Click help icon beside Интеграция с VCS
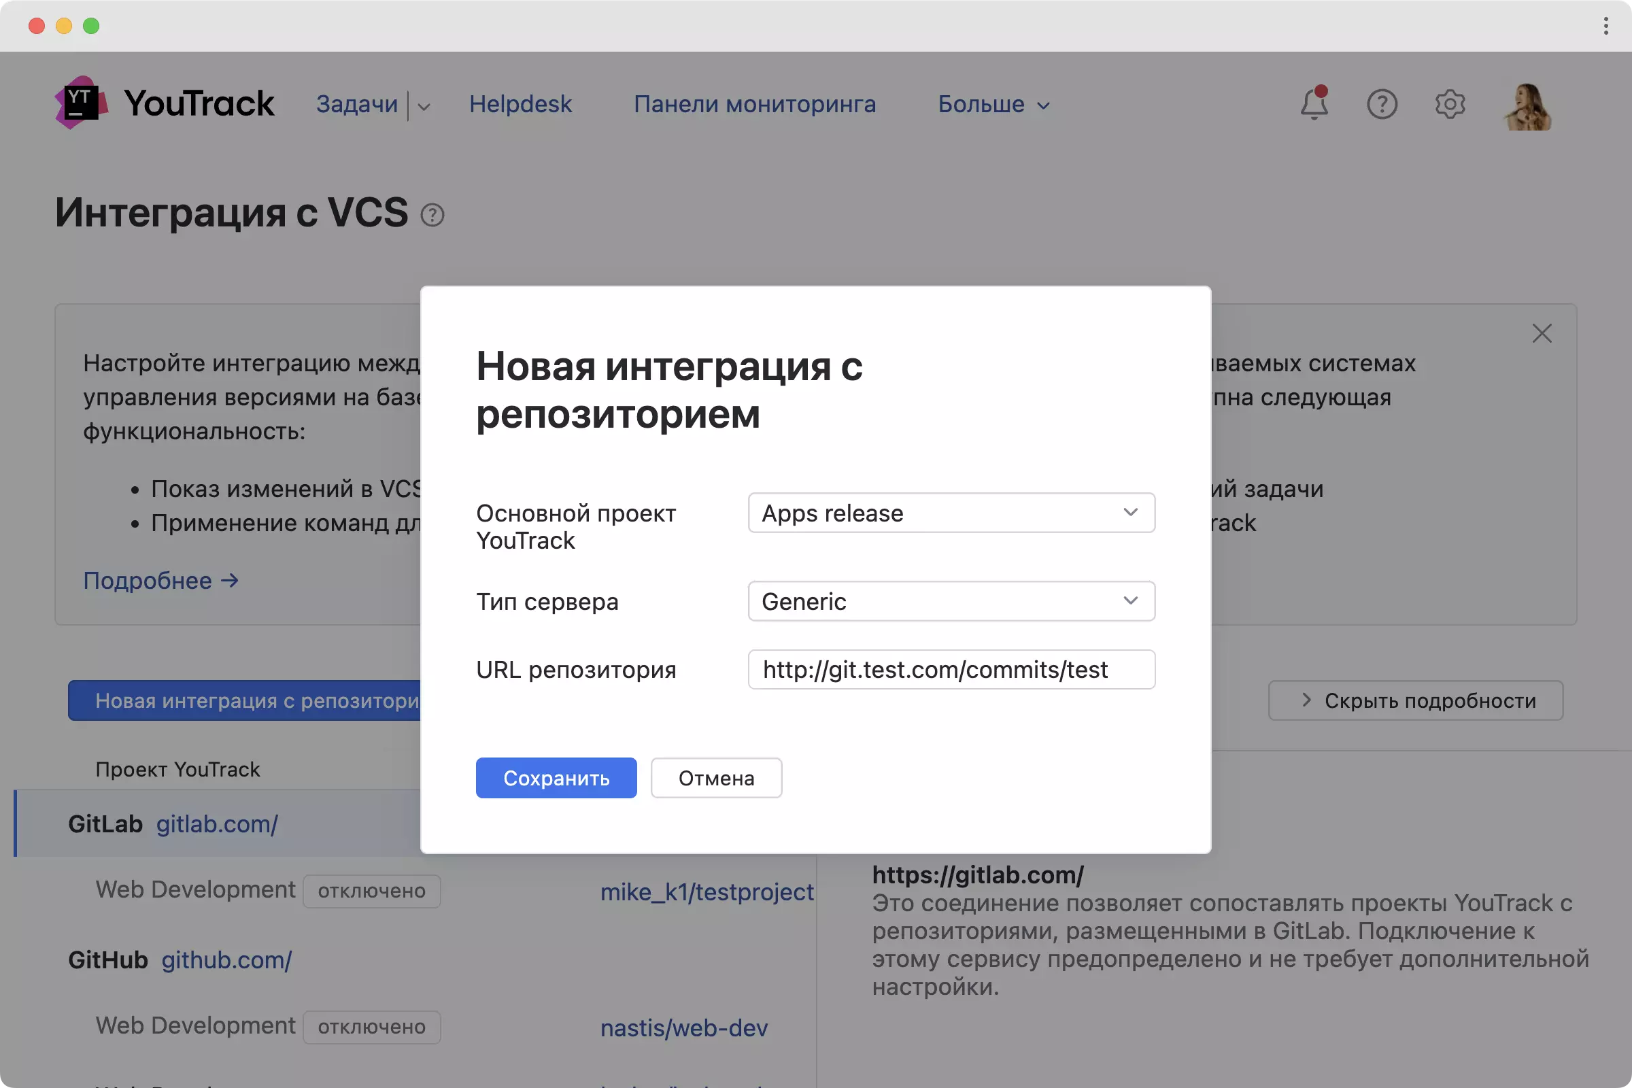This screenshot has height=1088, width=1632. (x=432, y=215)
